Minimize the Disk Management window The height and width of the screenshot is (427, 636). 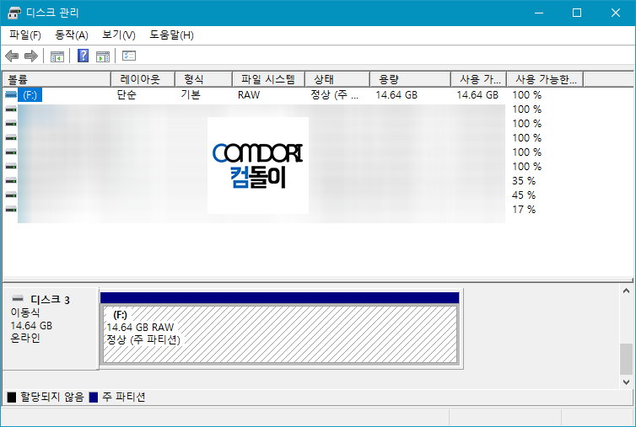pos(539,13)
